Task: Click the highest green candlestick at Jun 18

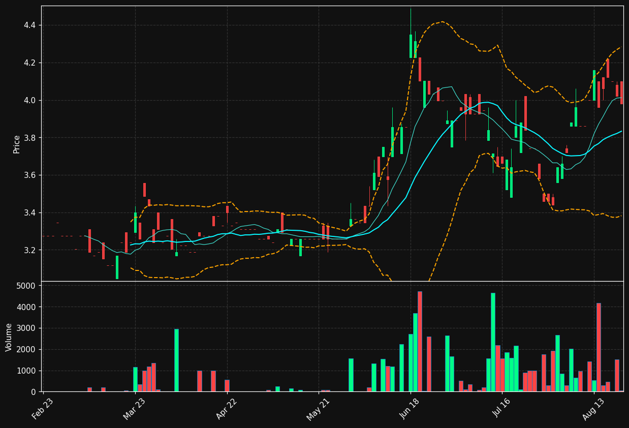Action: (411, 46)
